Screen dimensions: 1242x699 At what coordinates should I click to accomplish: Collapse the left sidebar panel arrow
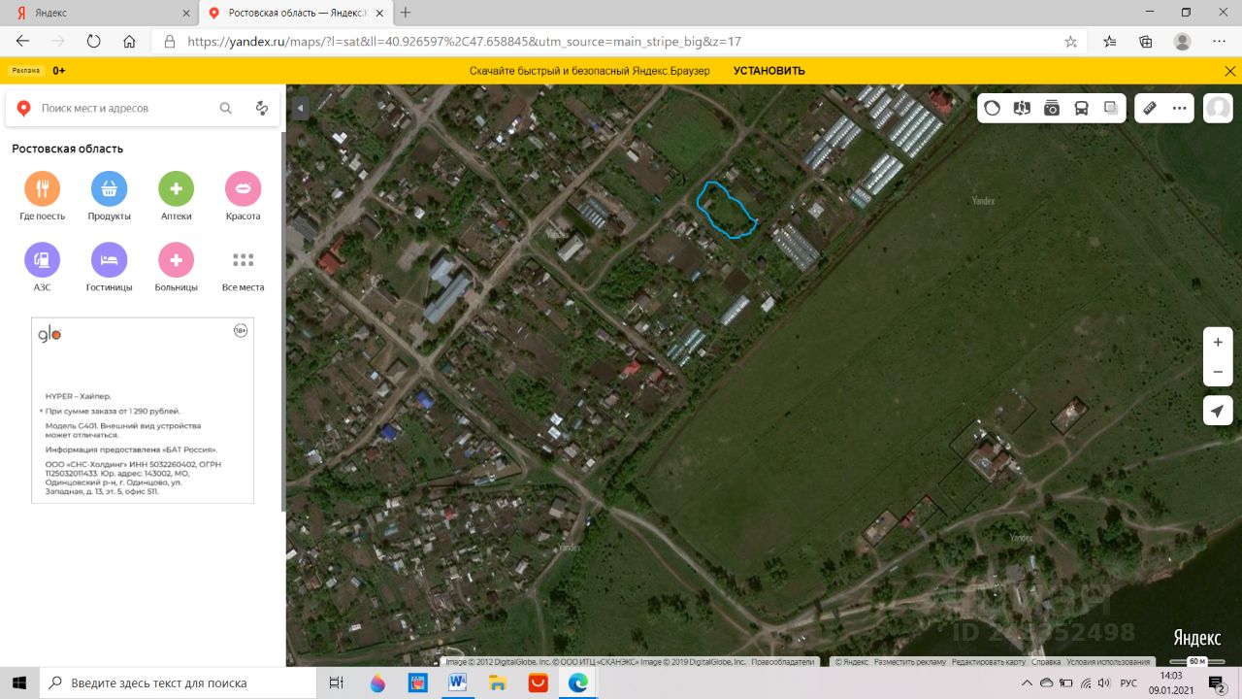coord(301,108)
